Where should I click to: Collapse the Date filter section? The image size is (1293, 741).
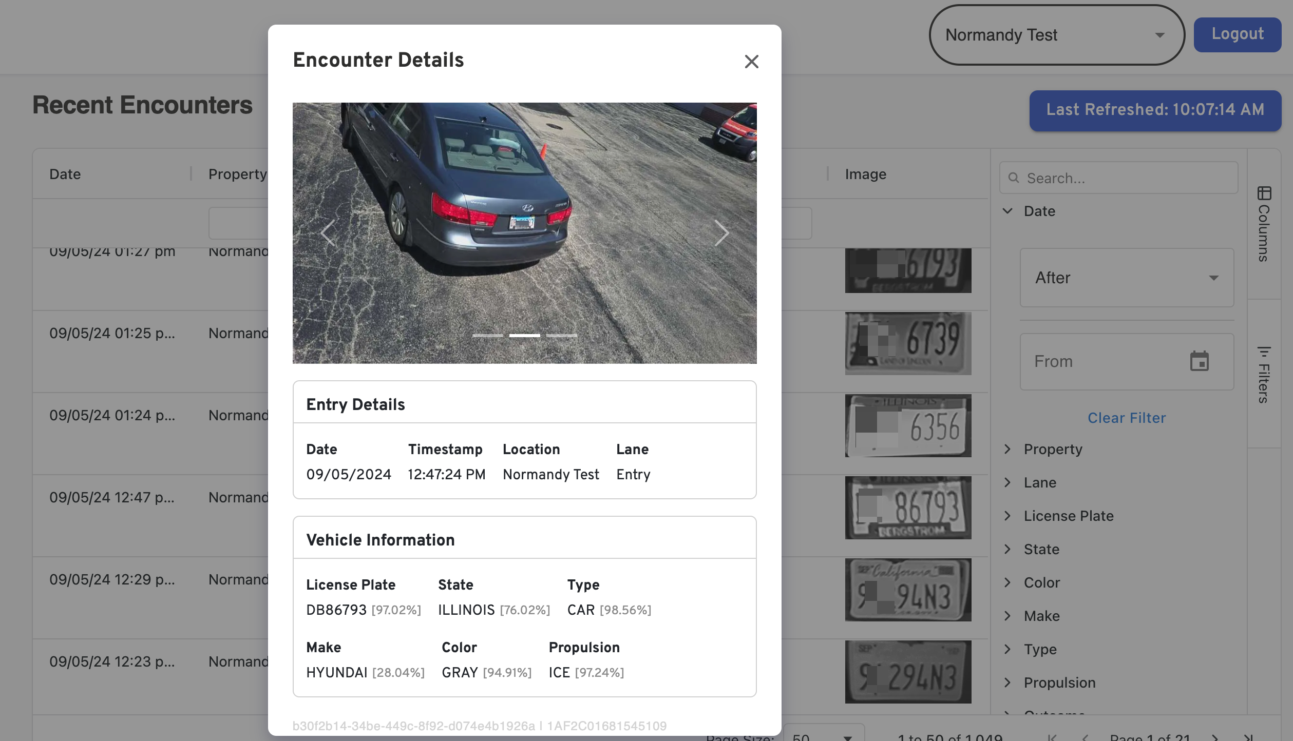(x=1008, y=211)
